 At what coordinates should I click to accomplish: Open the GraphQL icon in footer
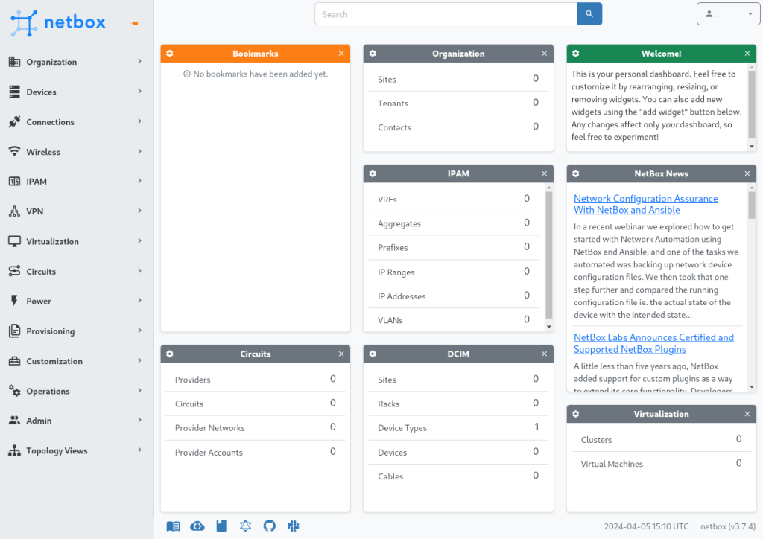click(x=245, y=526)
